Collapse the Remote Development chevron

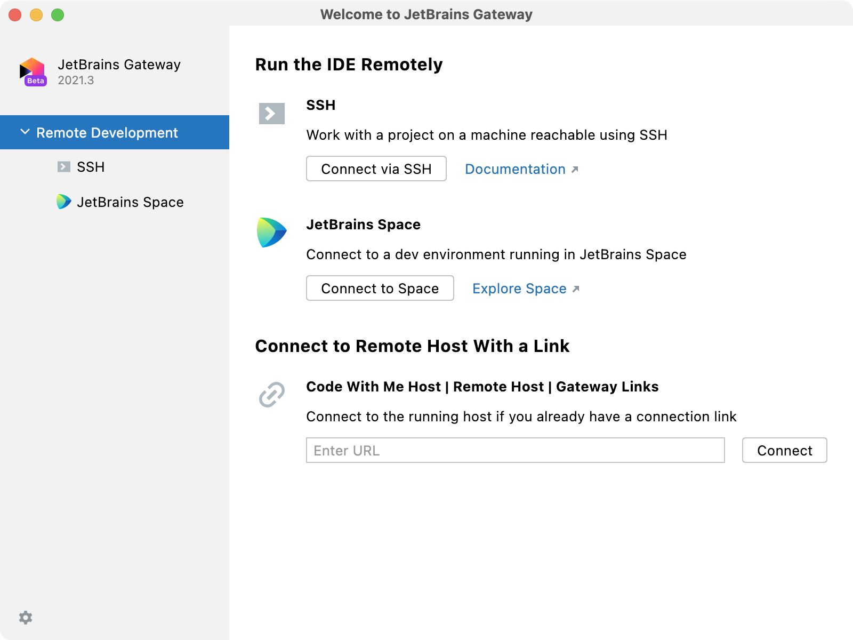pyautogui.click(x=25, y=132)
